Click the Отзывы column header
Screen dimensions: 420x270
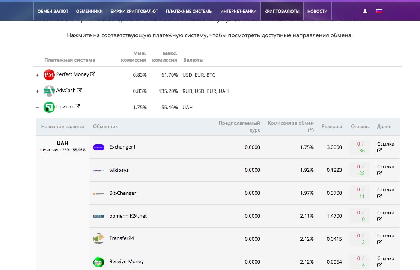(x=360, y=126)
